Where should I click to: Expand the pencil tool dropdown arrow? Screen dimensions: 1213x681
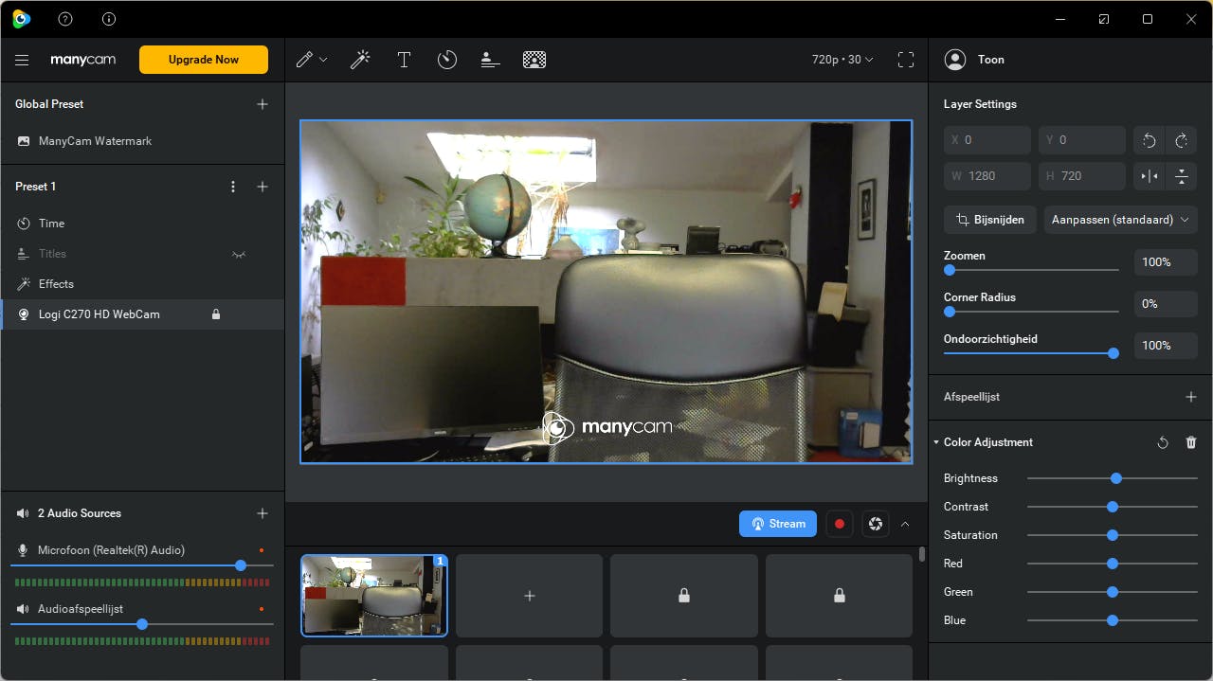(323, 60)
